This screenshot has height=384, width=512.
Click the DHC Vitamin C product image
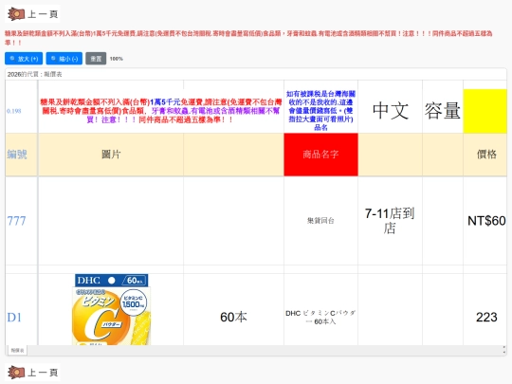[x=111, y=309]
